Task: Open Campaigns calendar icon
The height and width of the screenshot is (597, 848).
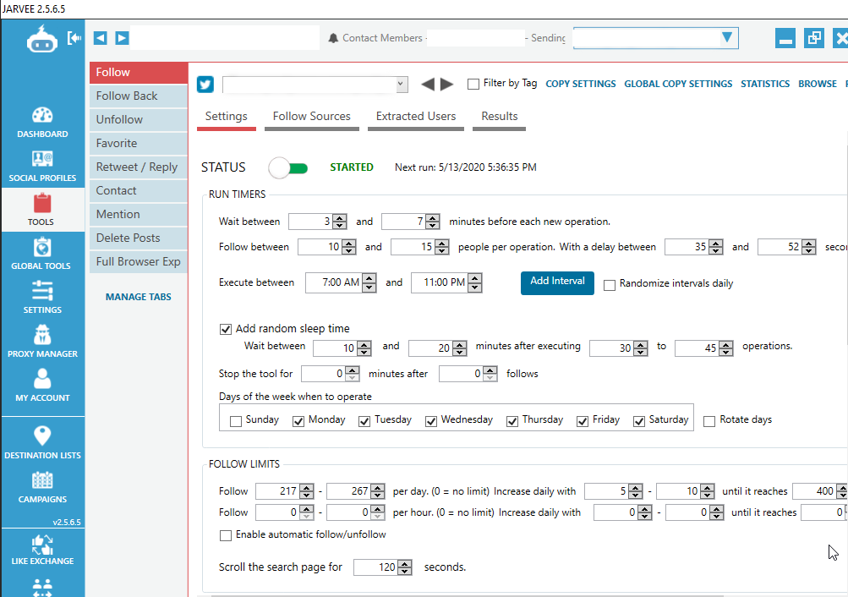Action: coord(42,480)
